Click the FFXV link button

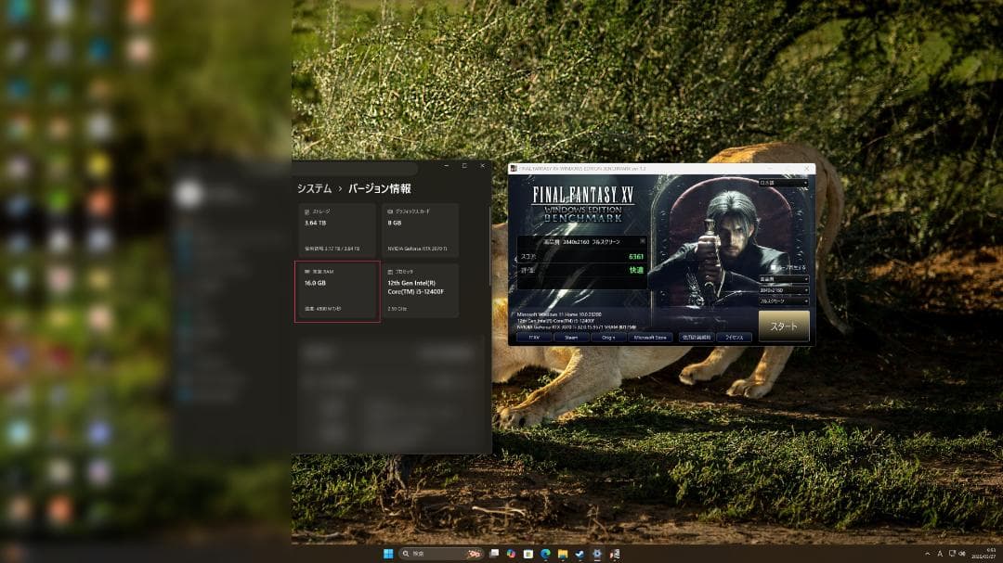(534, 338)
